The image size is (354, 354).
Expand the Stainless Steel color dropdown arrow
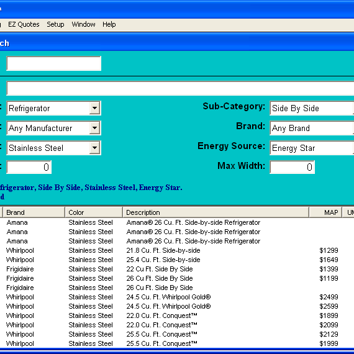tap(94, 148)
